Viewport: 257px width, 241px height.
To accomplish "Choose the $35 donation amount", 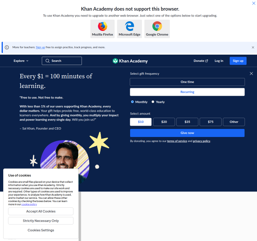I will click(187, 122).
